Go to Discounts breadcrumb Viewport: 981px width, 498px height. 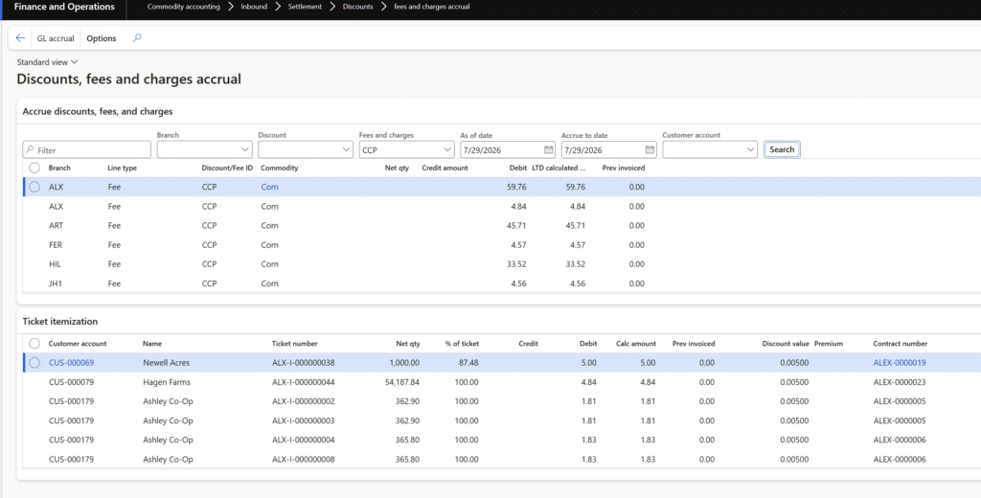click(358, 7)
